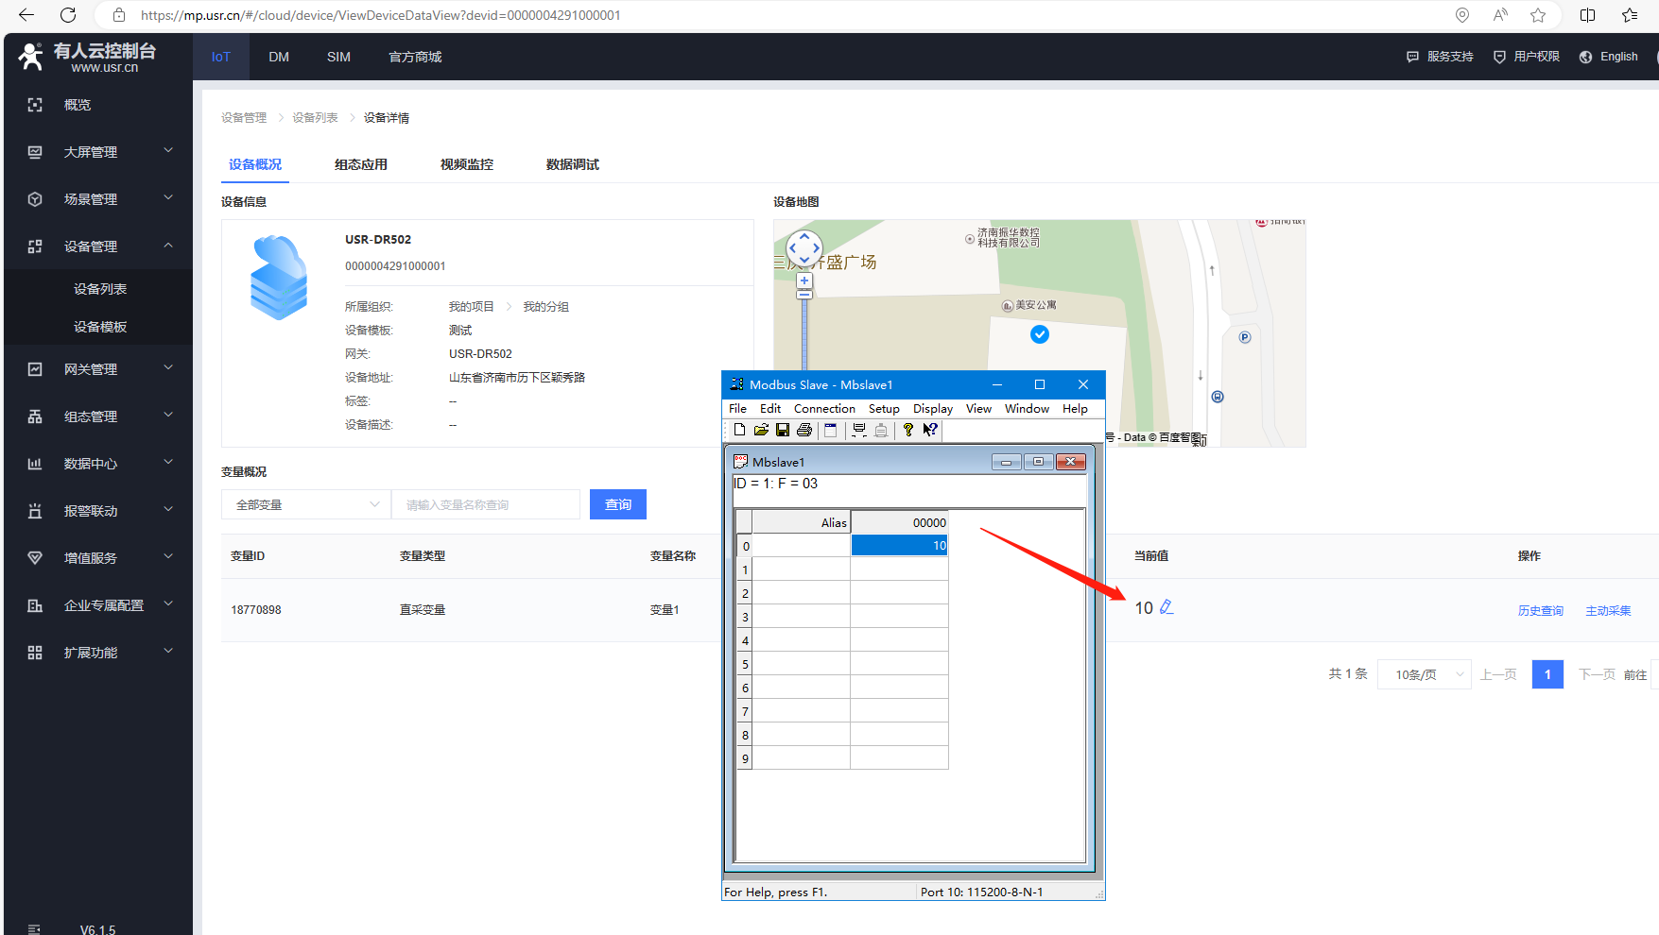This screenshot has width=1659, height=935.
Task: Click the Connect icon in Modbus Slave toolbar
Action: (x=859, y=430)
